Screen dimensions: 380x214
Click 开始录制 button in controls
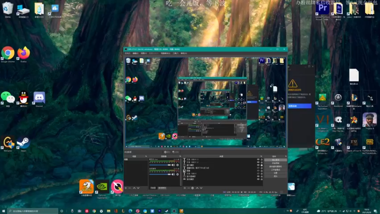(x=275, y=163)
